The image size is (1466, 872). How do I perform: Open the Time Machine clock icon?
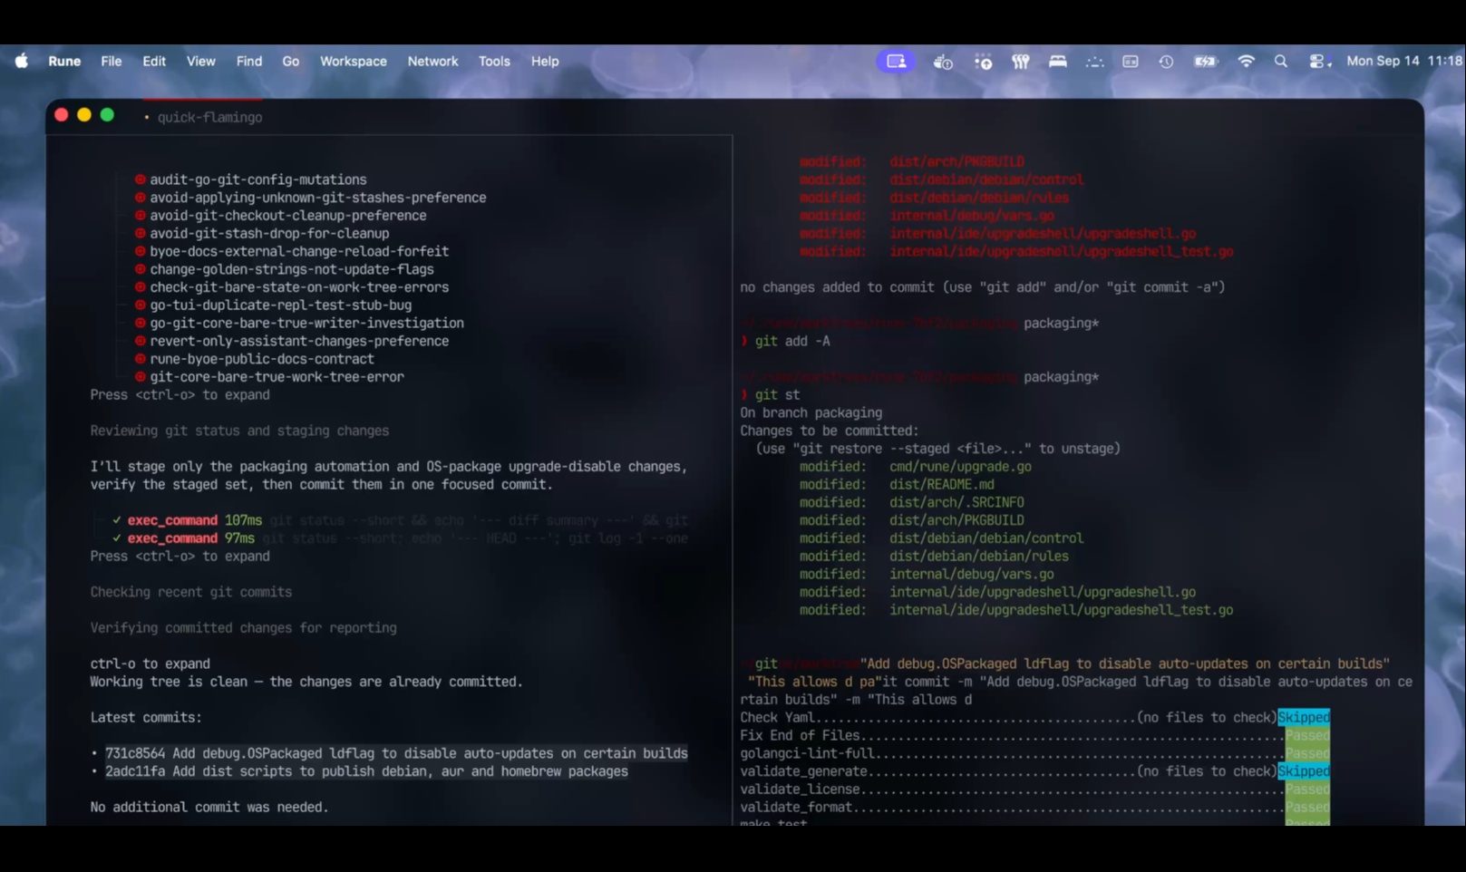click(x=1166, y=62)
